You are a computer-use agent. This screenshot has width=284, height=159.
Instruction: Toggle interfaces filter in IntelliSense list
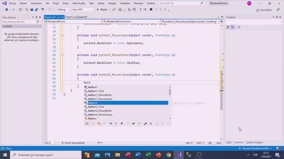110,124
